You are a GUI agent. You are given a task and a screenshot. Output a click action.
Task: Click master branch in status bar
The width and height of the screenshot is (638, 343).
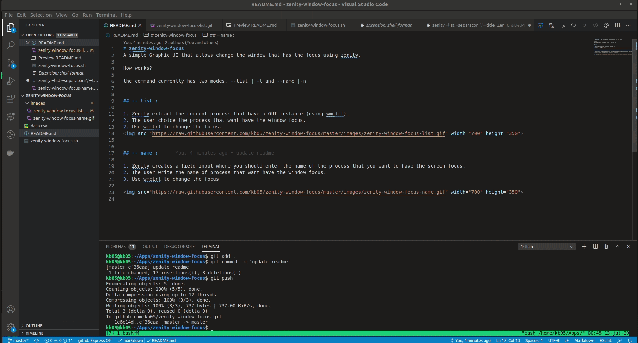coord(18,340)
